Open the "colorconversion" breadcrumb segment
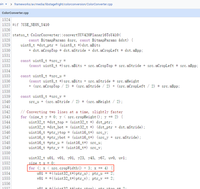Viewport: 200px width, 189px height. 75,4
